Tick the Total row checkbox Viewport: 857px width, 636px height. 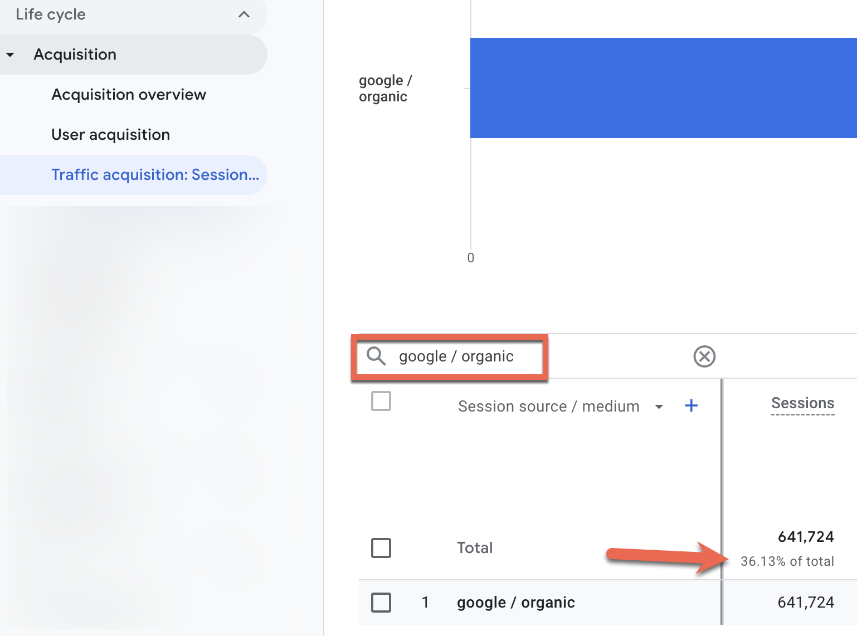coord(381,548)
